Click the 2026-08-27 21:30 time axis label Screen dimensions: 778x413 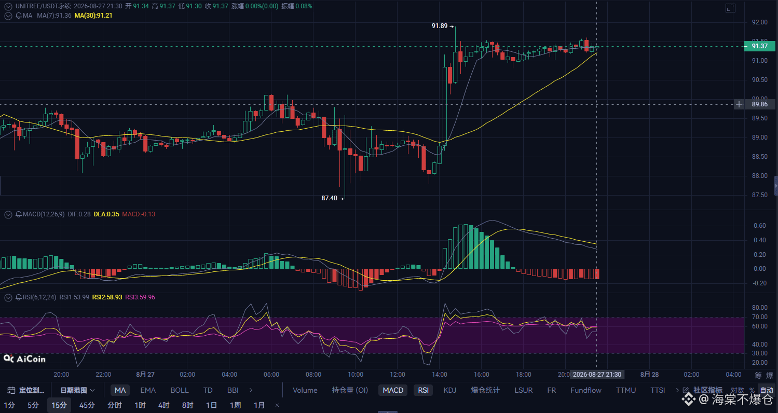pyautogui.click(x=597, y=375)
